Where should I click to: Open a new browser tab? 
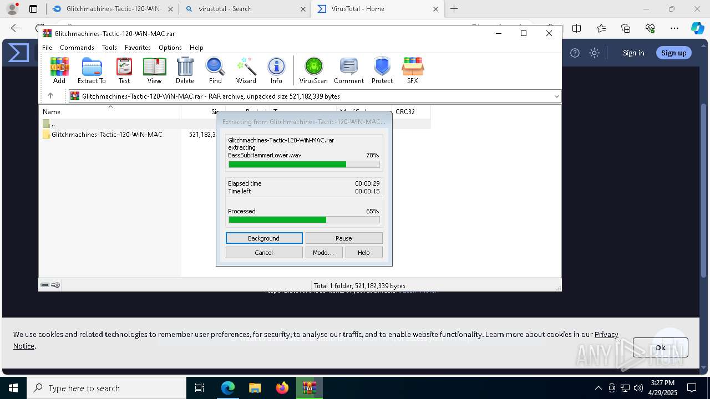(454, 9)
